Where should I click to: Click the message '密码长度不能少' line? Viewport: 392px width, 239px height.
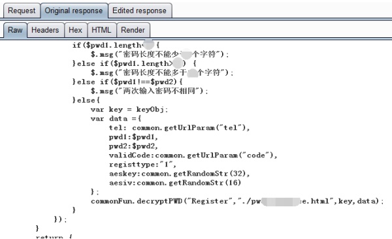tap(159, 54)
